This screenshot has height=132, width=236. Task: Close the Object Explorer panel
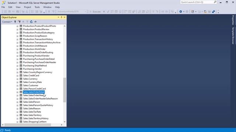pos(65,17)
